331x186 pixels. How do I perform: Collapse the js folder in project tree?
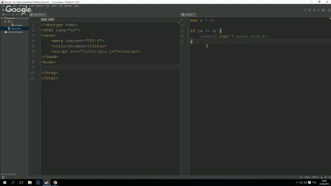6,22
